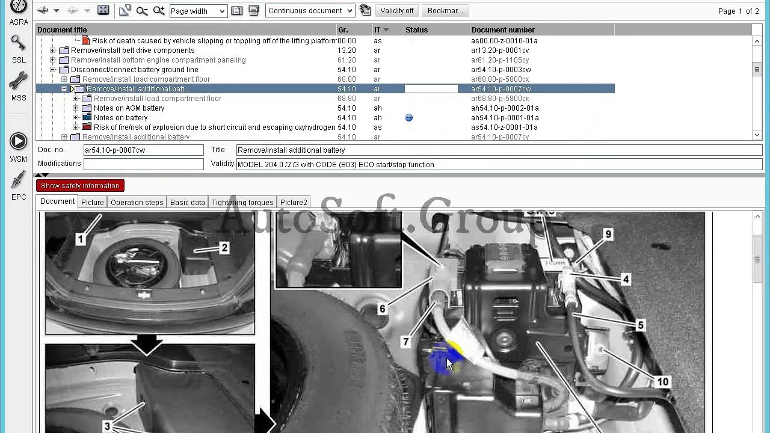
Task: Click document tree scrollbar down arrow
Action: [757, 135]
